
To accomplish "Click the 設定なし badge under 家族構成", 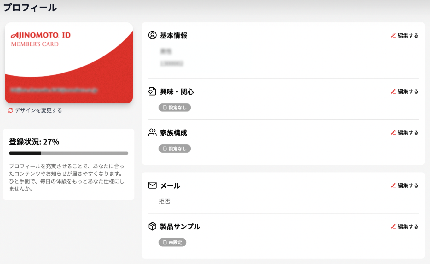I will tap(175, 149).
